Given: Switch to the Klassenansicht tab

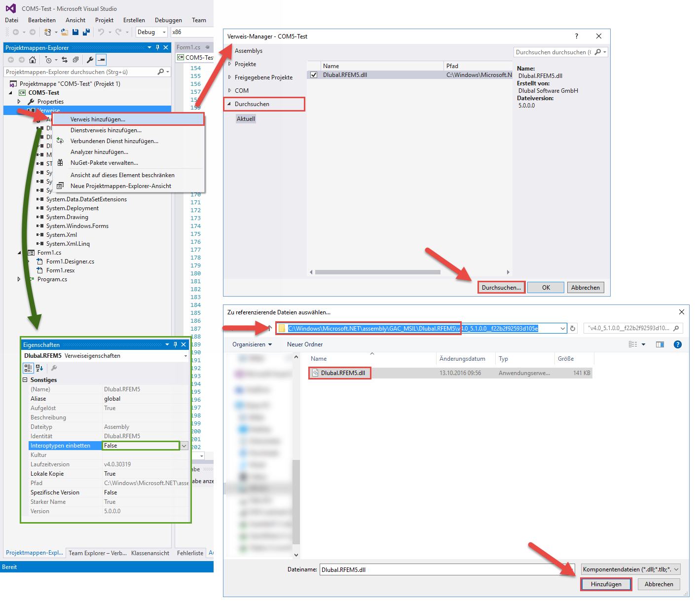Looking at the screenshot, I should click(x=150, y=553).
